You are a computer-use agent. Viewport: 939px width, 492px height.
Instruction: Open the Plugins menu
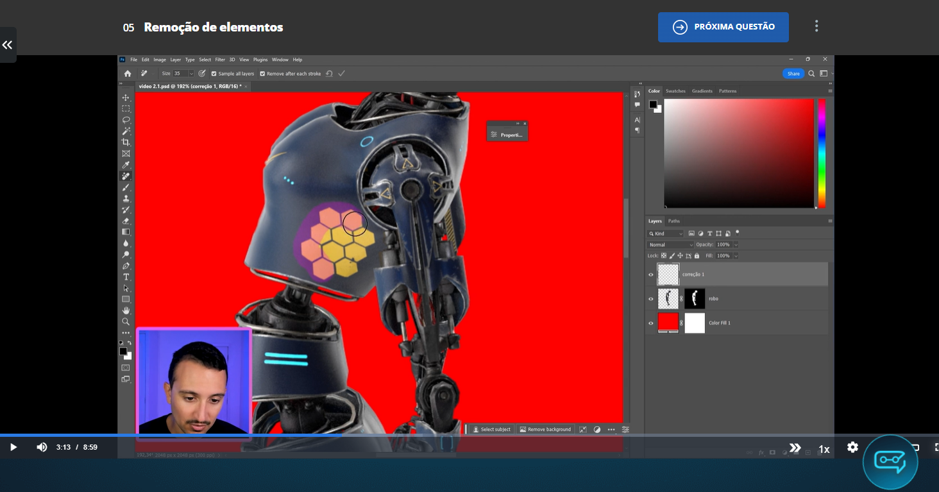[x=260, y=60]
